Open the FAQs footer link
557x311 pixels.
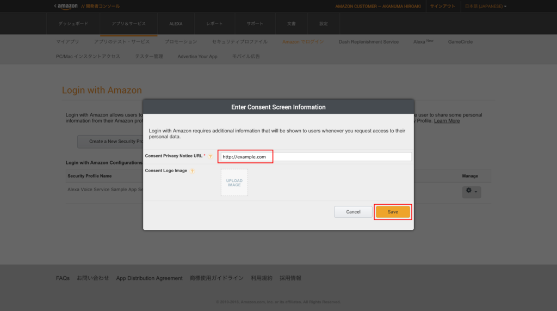point(63,278)
